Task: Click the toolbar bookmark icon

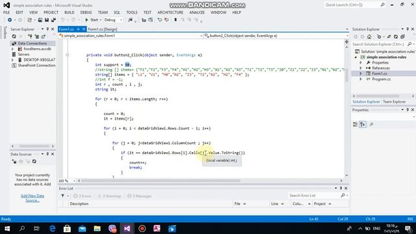Action: click(175, 20)
